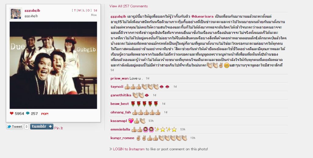Click the O size link in header
Image resolution: width=313 pixels, height=158 pixels.
pos(88,10)
